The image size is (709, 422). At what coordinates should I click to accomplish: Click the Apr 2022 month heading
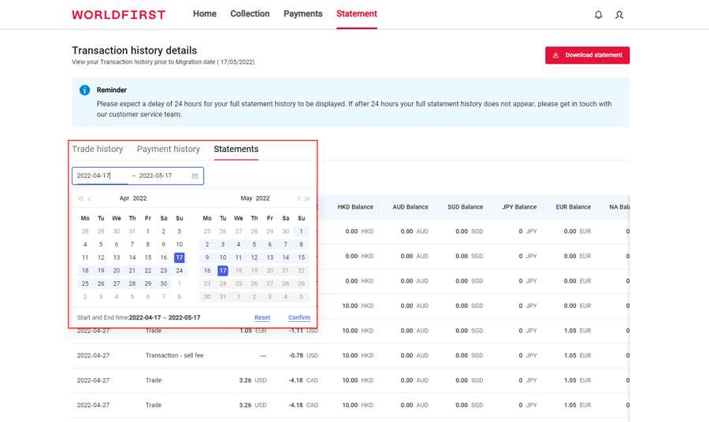[133, 198]
